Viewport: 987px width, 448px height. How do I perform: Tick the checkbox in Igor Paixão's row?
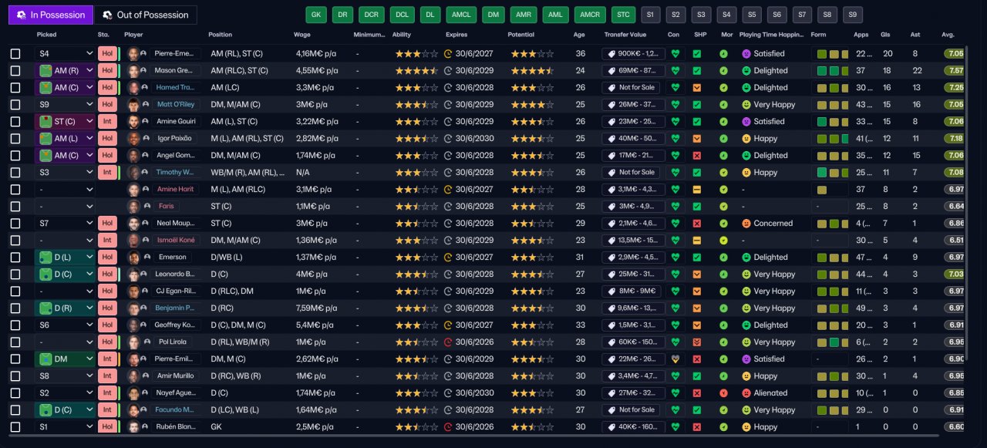[15, 139]
